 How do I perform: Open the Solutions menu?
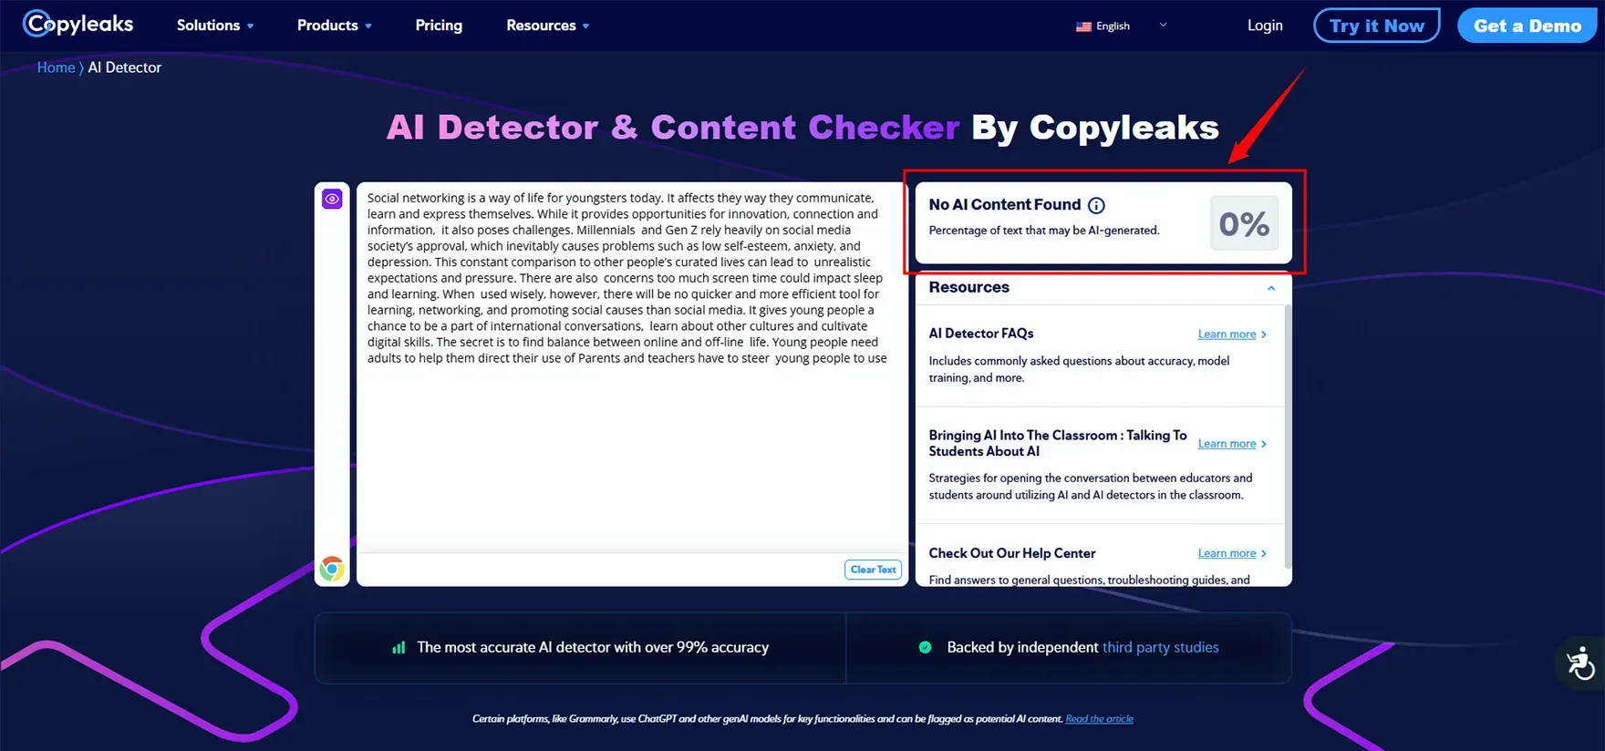215,26
